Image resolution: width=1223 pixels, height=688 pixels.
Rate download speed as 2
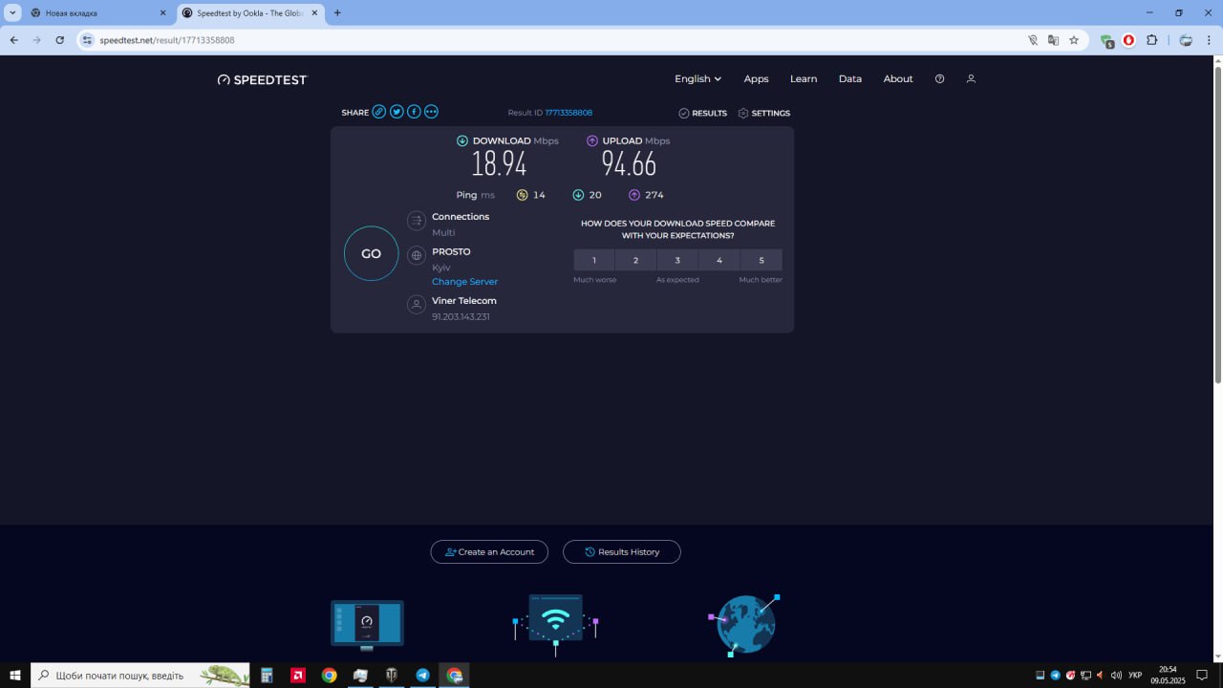point(636,260)
